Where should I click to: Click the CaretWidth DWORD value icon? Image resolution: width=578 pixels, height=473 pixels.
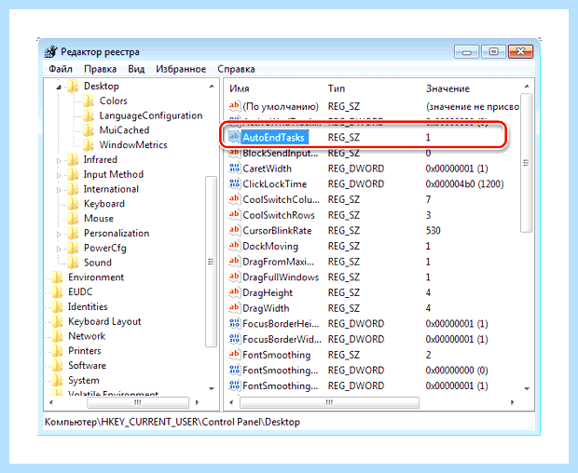point(234,169)
